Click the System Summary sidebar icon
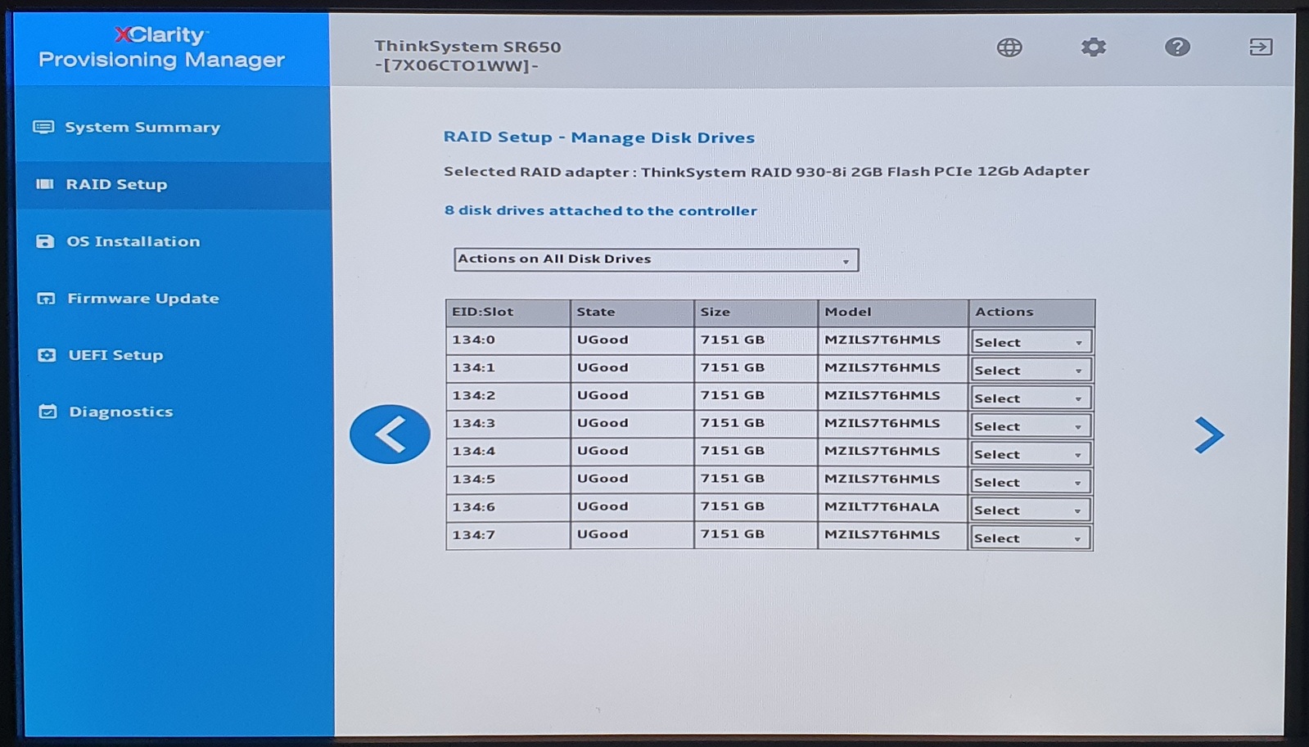The height and width of the screenshot is (747, 1309). 43,127
